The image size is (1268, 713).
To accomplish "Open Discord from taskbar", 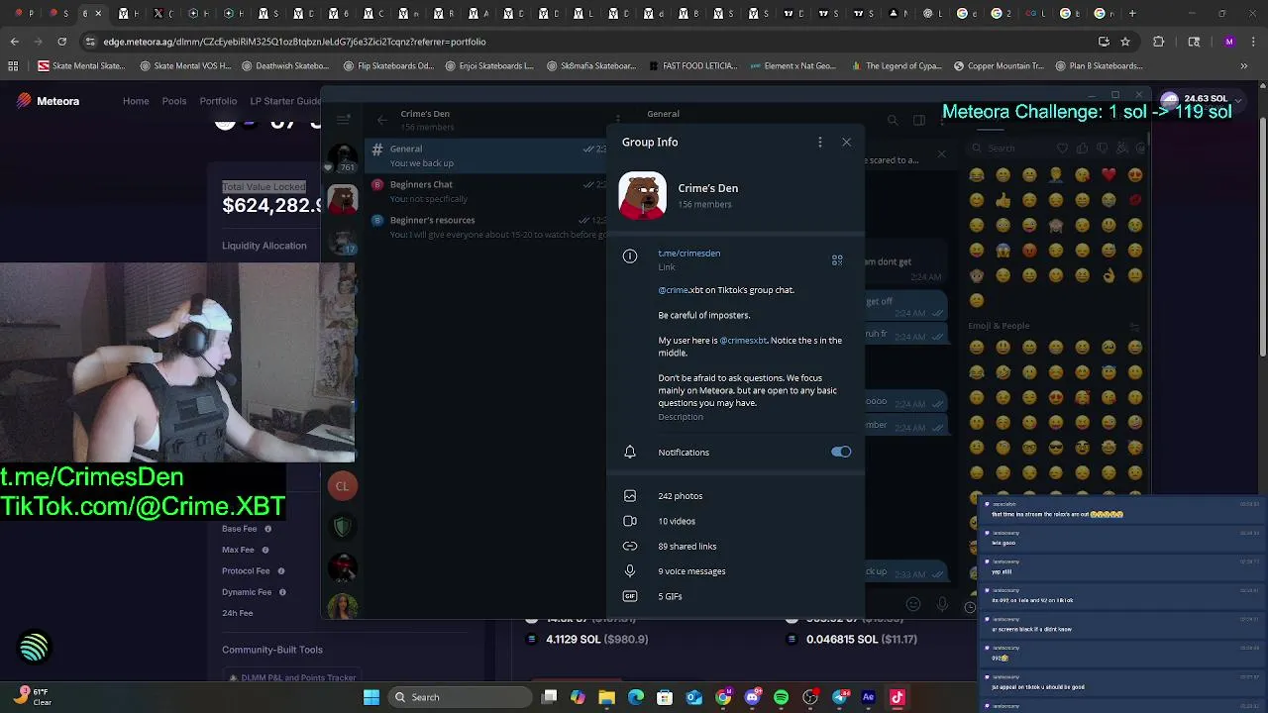I will coord(752,697).
